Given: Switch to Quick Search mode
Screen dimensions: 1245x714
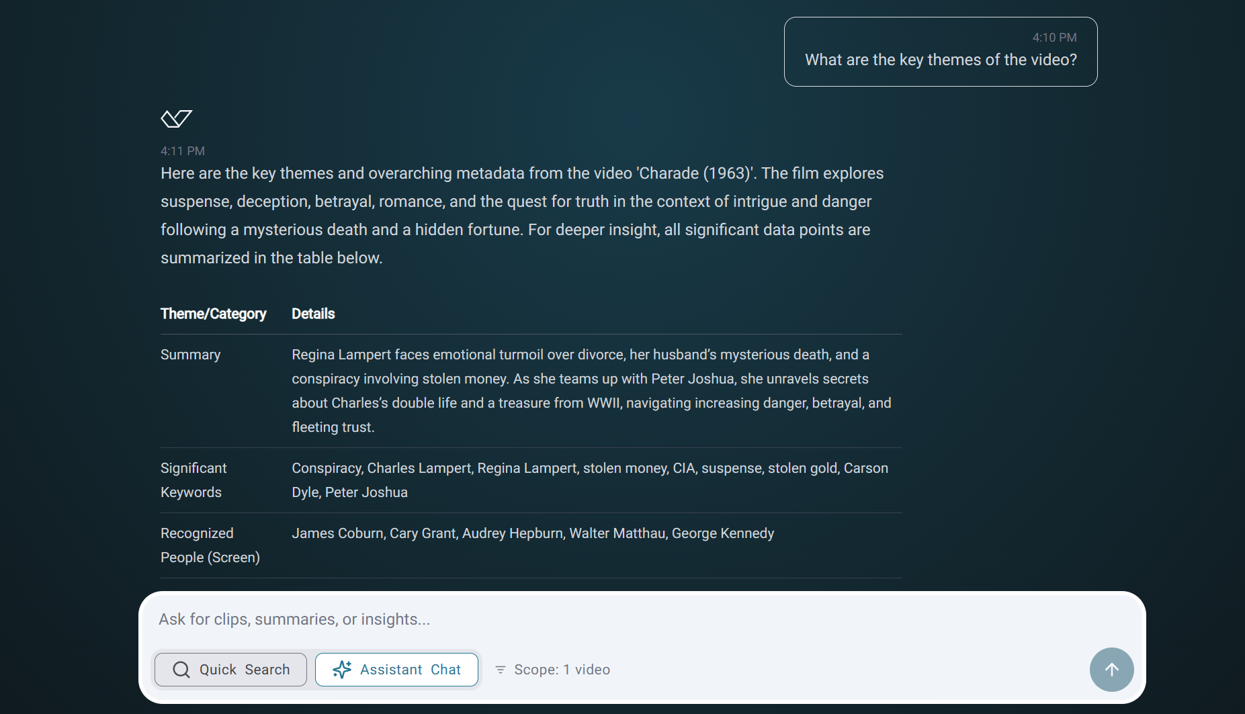Looking at the screenshot, I should pyautogui.click(x=230, y=670).
